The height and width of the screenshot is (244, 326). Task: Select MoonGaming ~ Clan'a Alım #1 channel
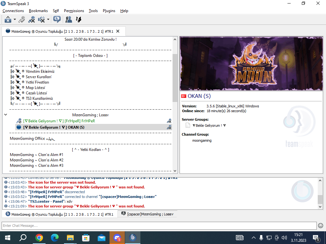click(37, 155)
